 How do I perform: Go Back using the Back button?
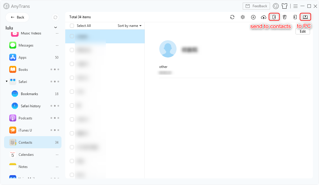[x=17, y=17]
